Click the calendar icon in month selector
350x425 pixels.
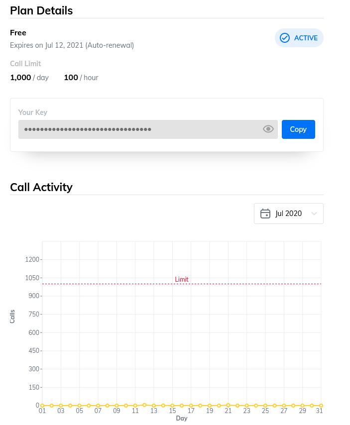coord(265,213)
